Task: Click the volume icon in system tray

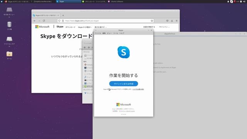Action: point(244,2)
